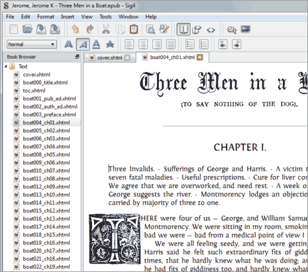308x272 pixels.
Task: Select the boat004_ch01.xhtml tab
Action: click(x=172, y=58)
